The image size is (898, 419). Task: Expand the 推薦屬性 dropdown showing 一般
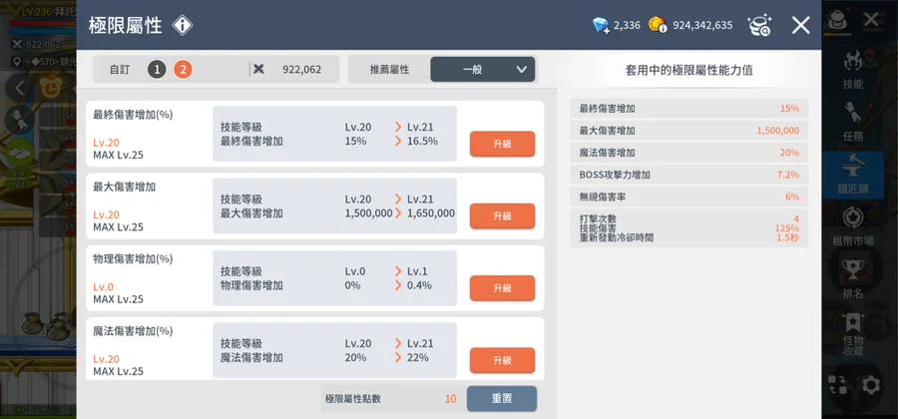(483, 69)
